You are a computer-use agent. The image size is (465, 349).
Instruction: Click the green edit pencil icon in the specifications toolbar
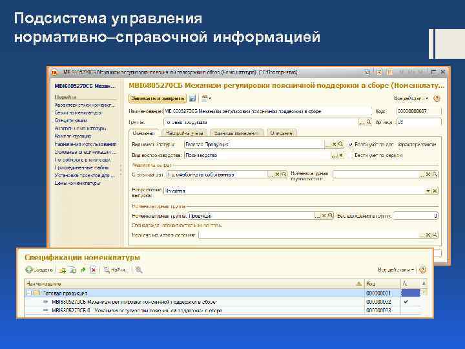coord(83,270)
